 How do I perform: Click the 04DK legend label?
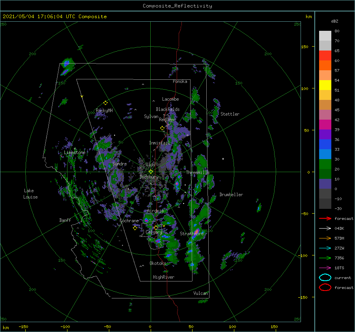339,229
